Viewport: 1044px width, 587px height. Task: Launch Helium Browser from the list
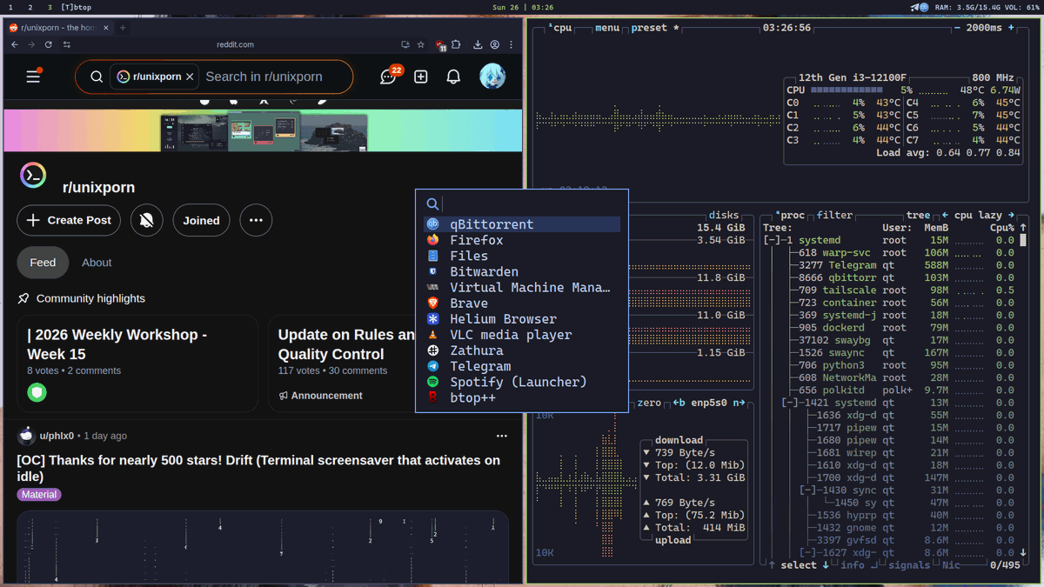[522, 319]
